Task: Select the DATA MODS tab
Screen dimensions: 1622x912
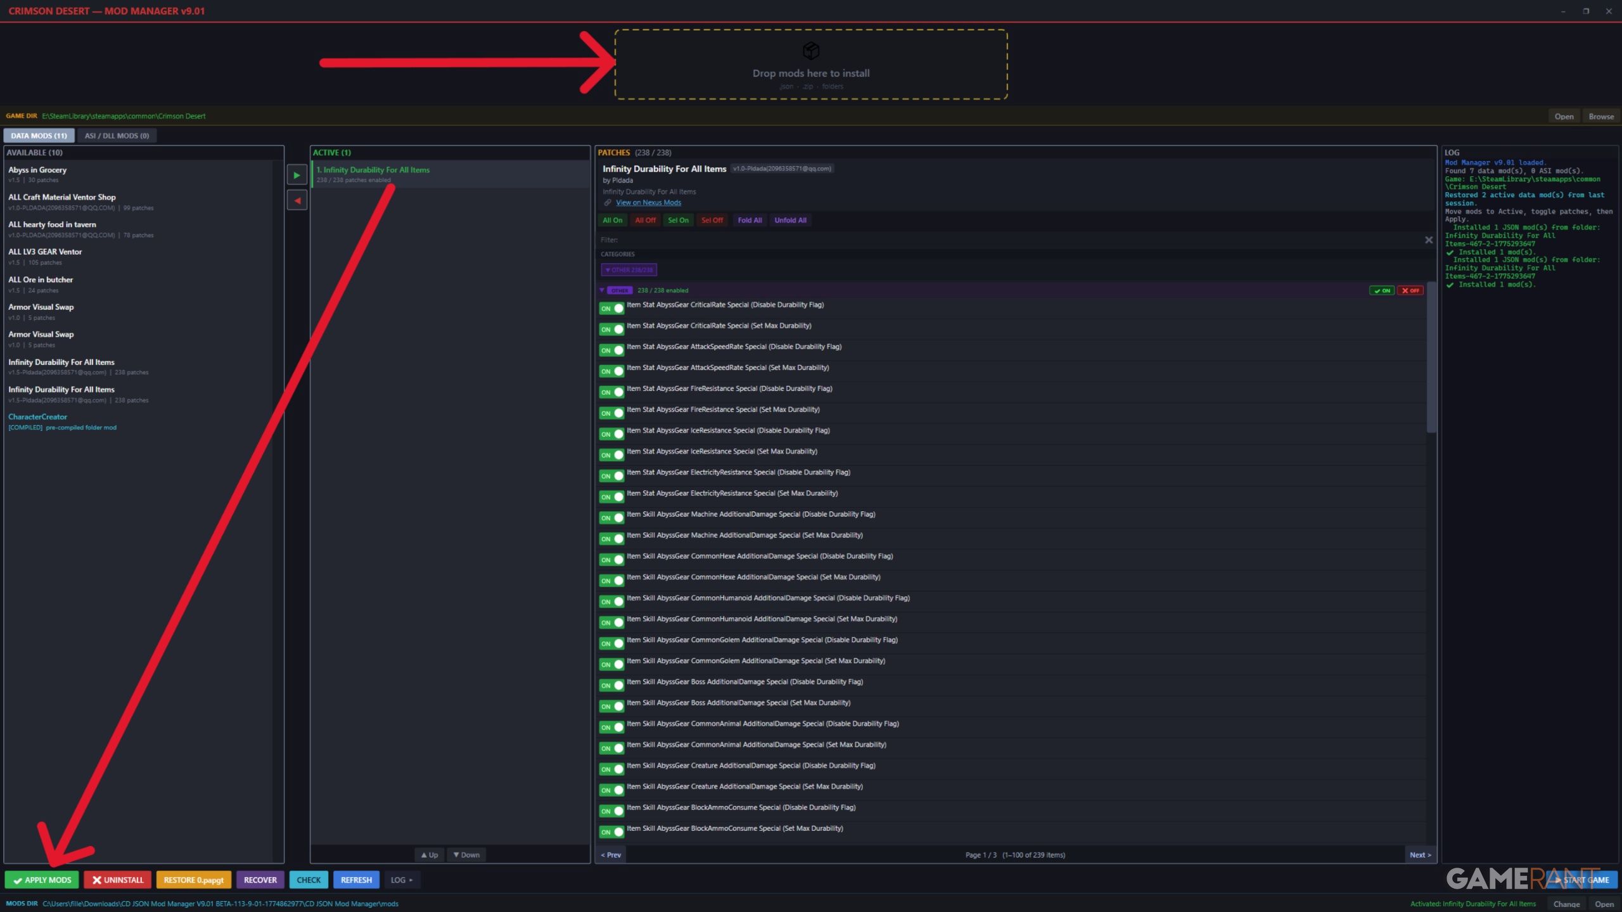Action: [x=39, y=136]
